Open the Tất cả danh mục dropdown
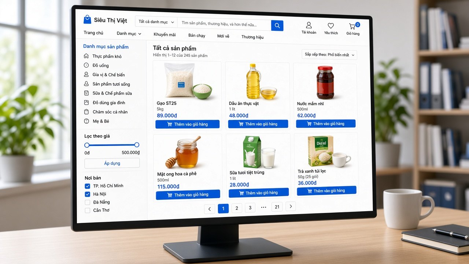 click(156, 22)
